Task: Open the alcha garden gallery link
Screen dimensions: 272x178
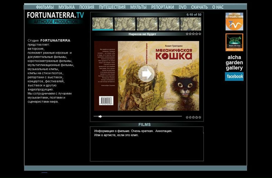Action: click(x=234, y=62)
